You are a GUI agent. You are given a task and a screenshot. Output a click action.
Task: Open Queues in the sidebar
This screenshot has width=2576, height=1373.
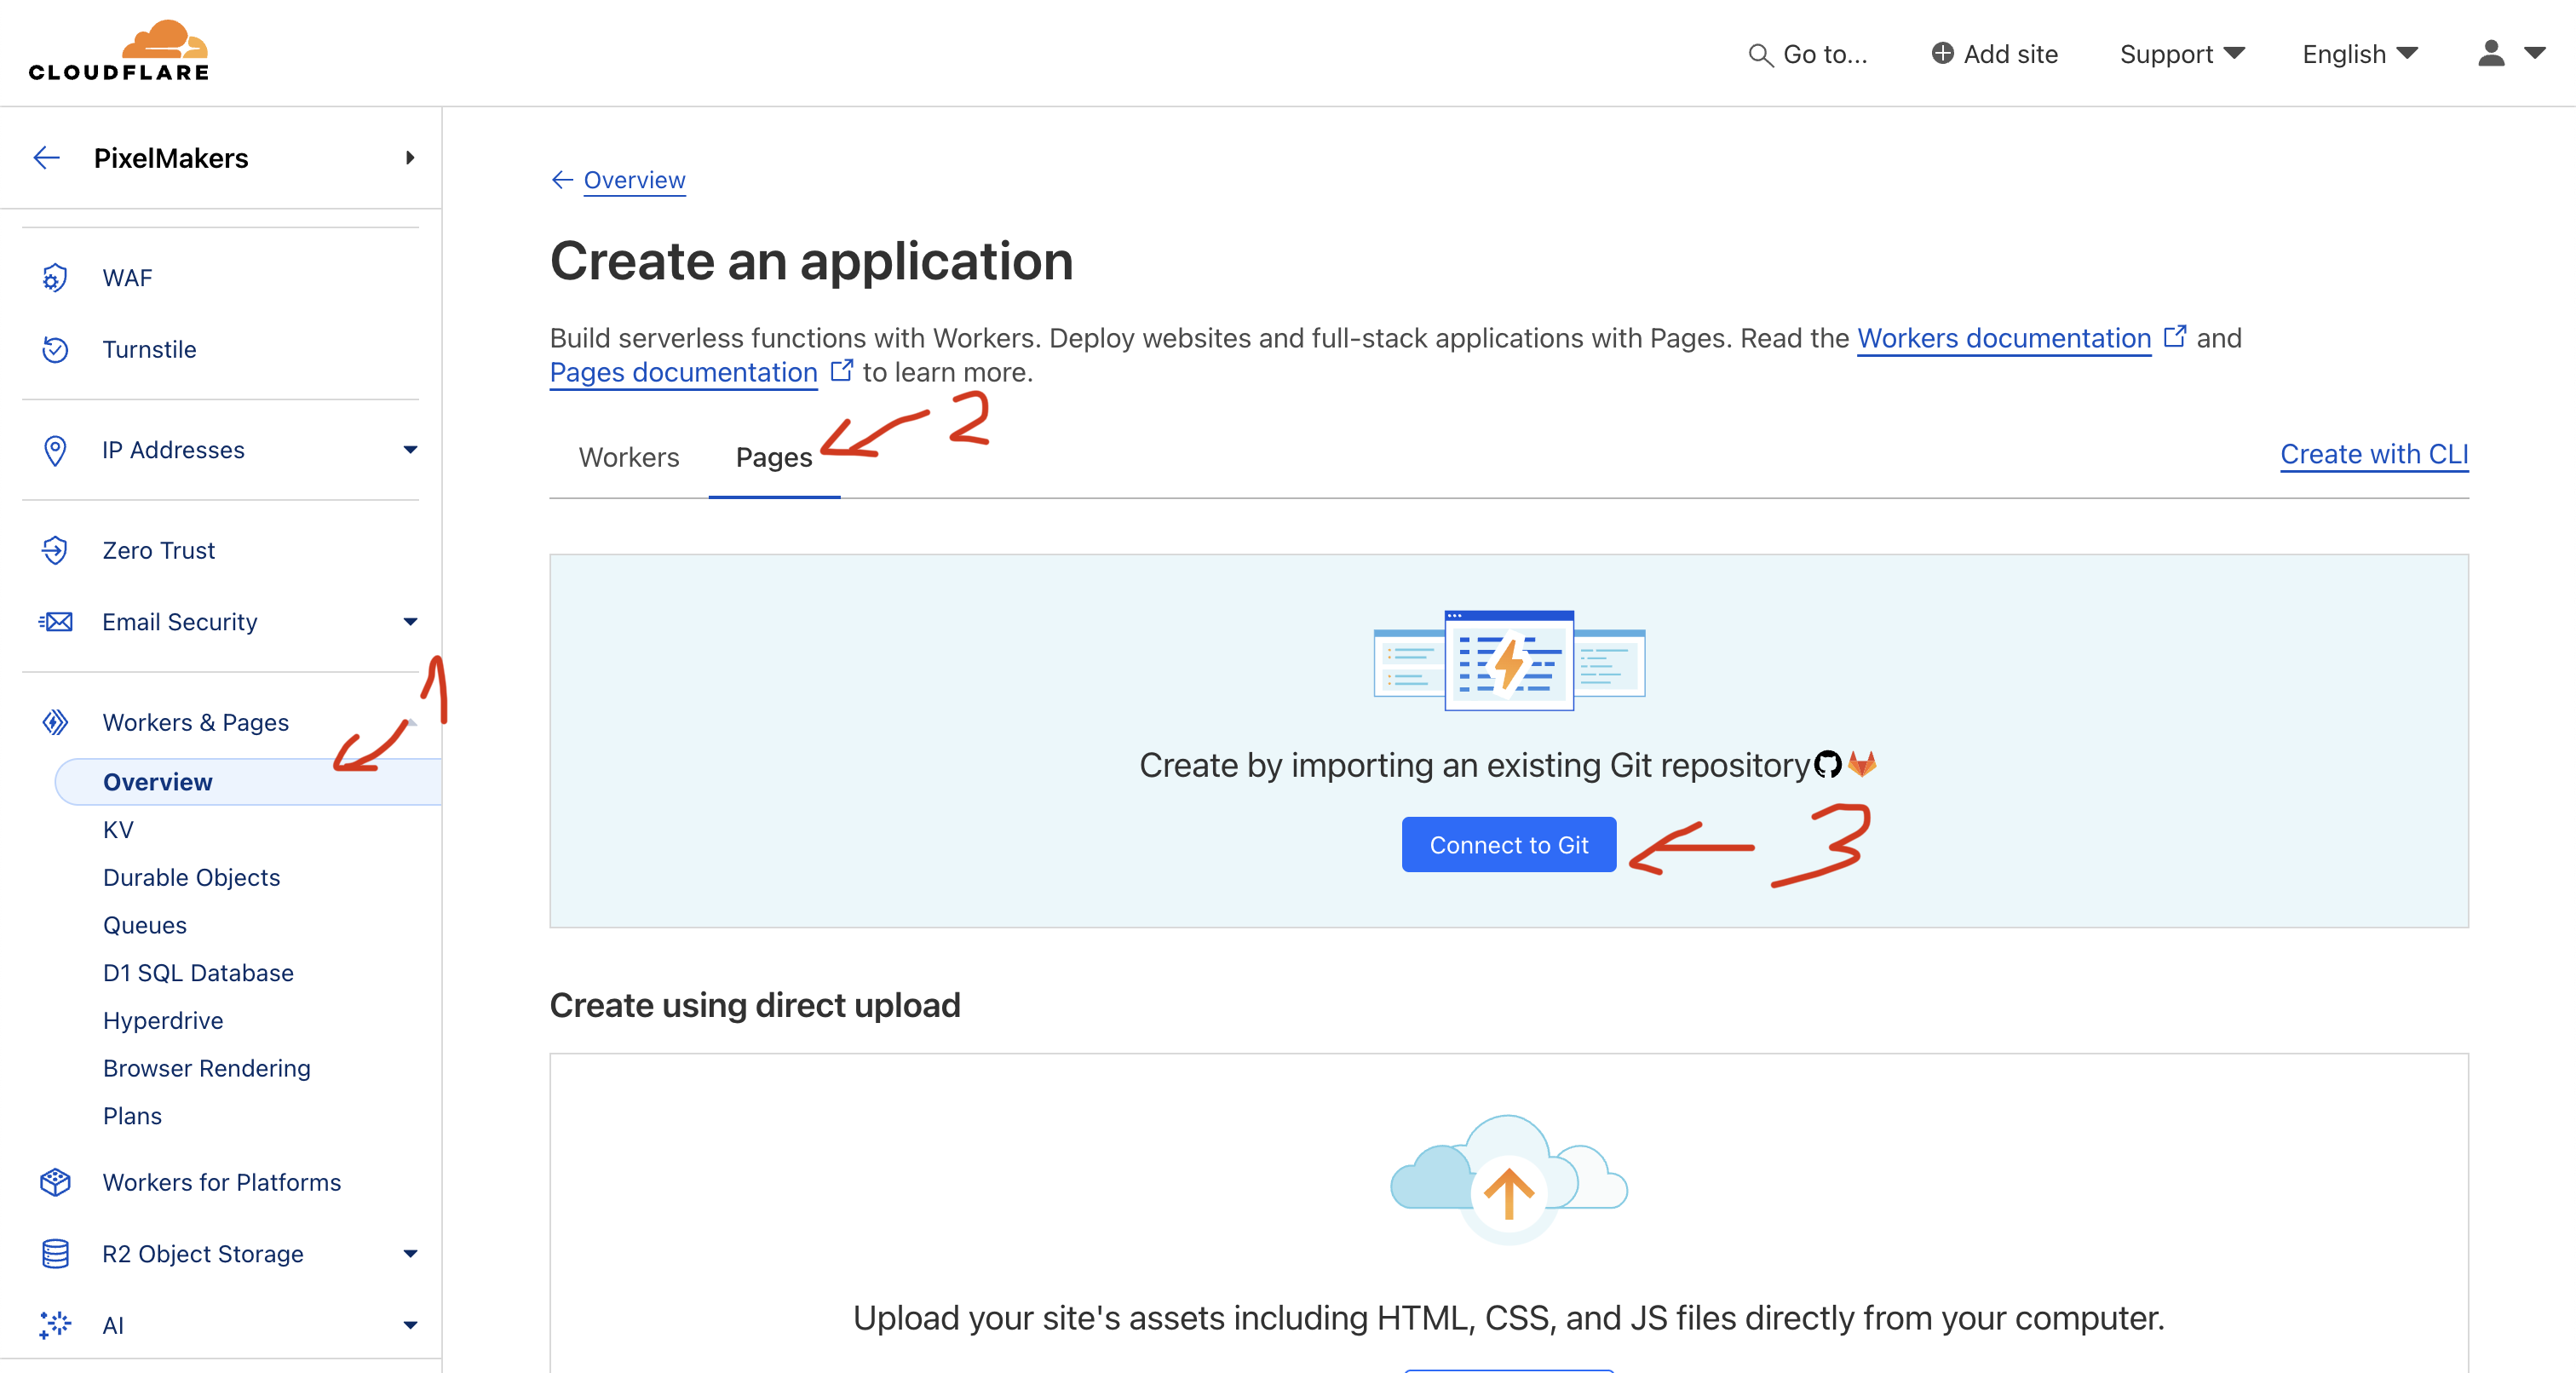145,926
